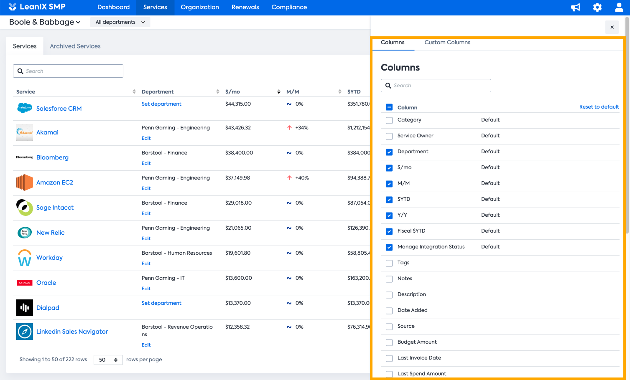Click the Dialpad logo icon

[25, 308]
